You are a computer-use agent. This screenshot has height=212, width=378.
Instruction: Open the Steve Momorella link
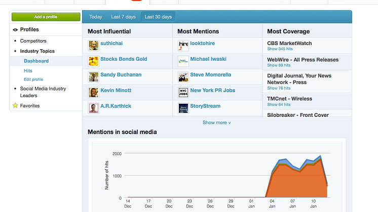[211, 74]
